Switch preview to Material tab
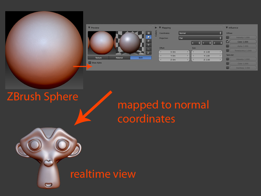This screenshot has height=196, width=261. click(x=119, y=58)
